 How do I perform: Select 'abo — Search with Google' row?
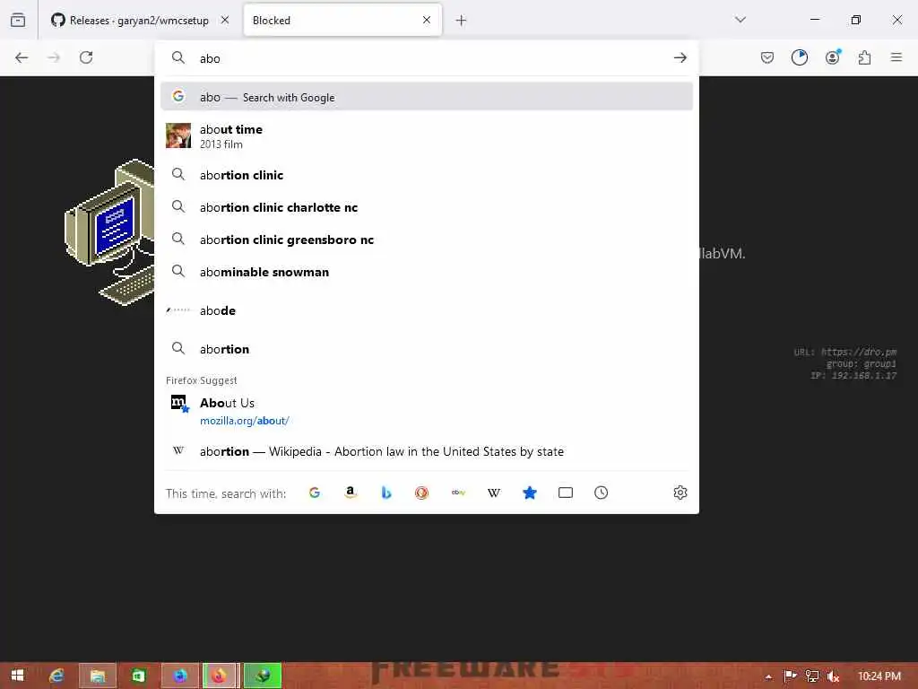(x=426, y=97)
